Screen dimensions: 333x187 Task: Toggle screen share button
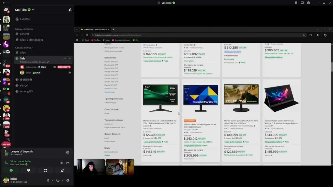(x=28, y=170)
